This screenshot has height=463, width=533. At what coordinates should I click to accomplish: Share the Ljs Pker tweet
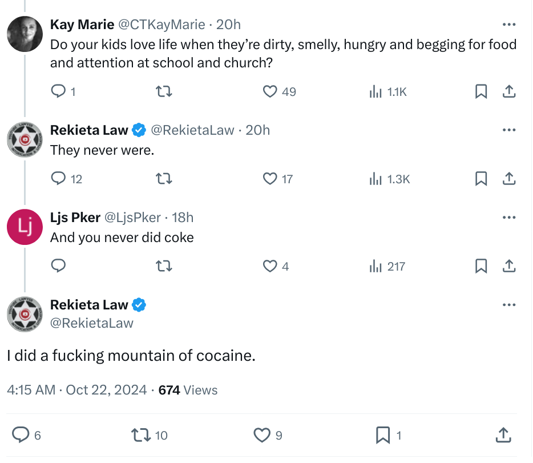(509, 266)
